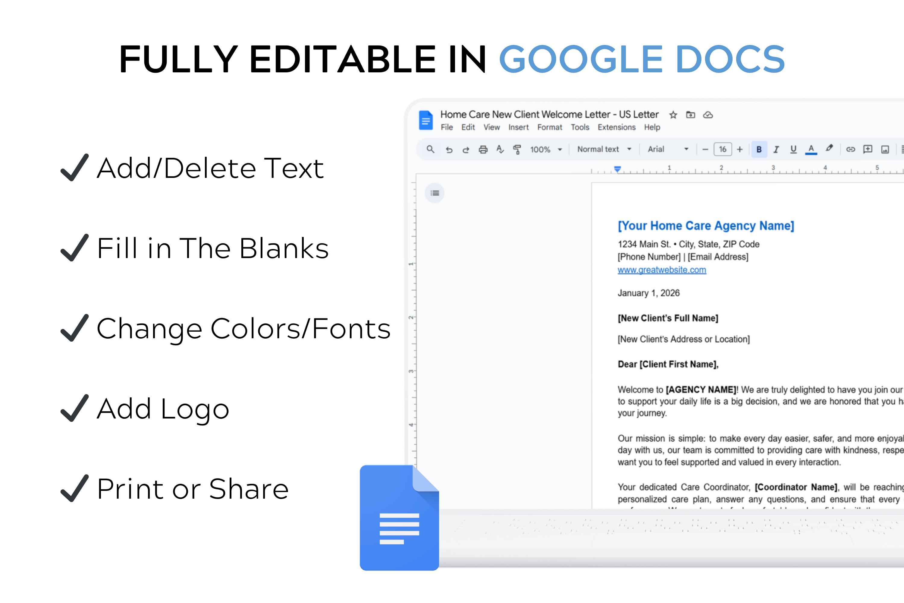Click the Add comment icon
This screenshot has height=603, width=904.
tap(868, 149)
